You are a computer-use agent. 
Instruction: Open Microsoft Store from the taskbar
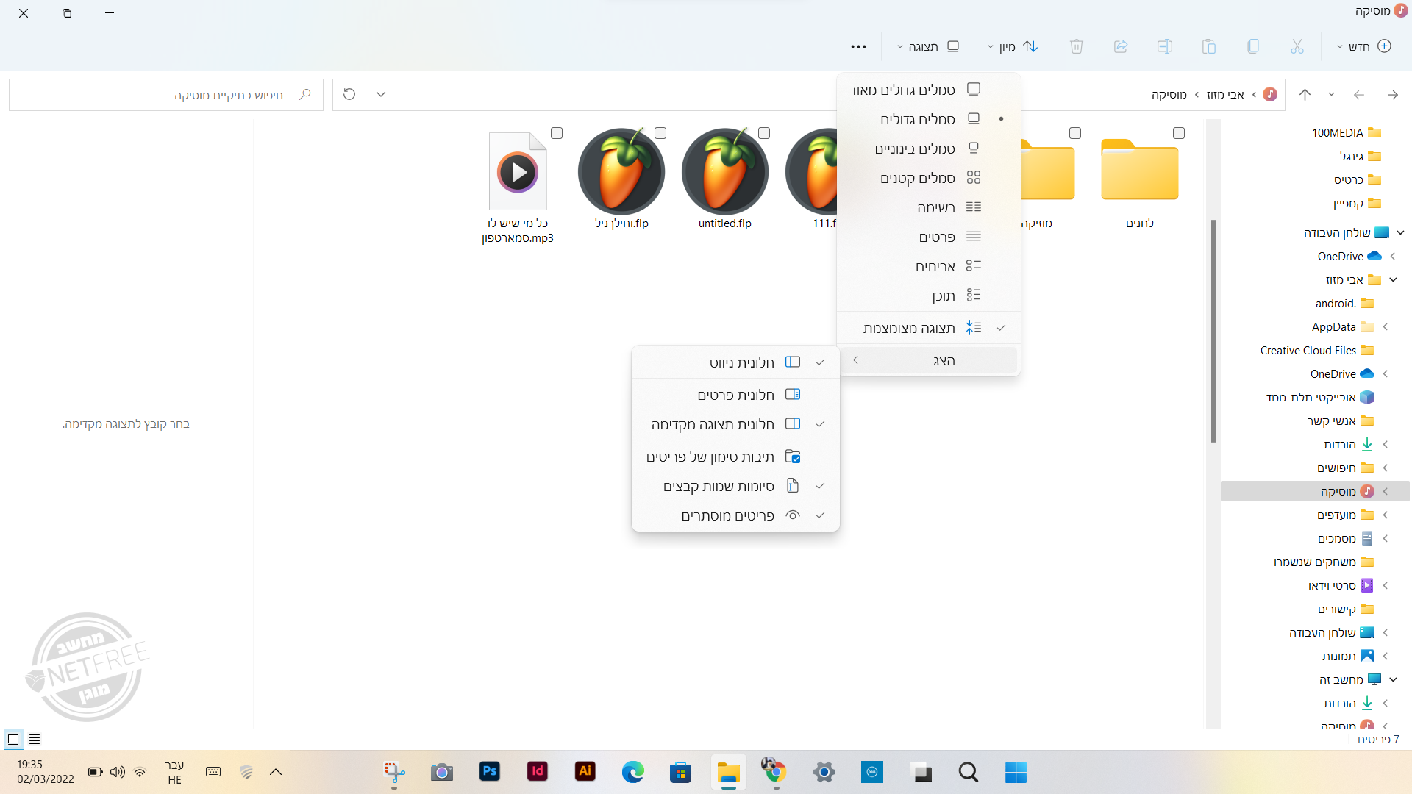point(680,771)
